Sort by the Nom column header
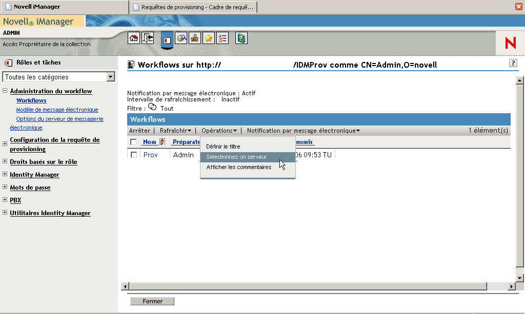Image resolution: width=525 pixels, height=314 pixels. pos(149,142)
